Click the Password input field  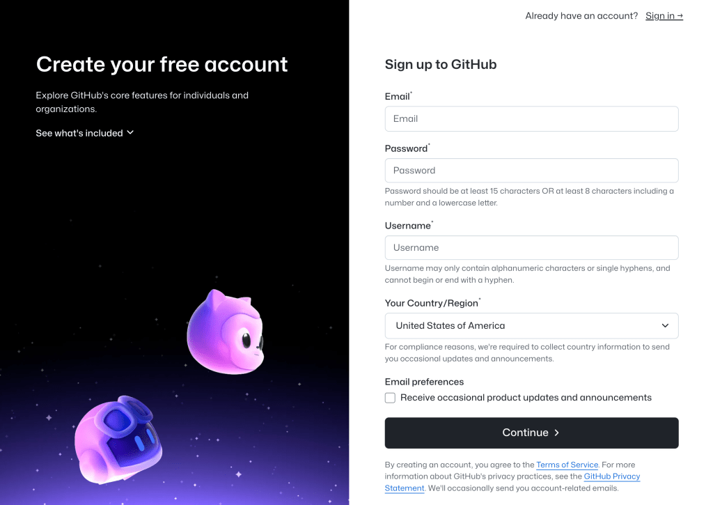click(x=531, y=170)
